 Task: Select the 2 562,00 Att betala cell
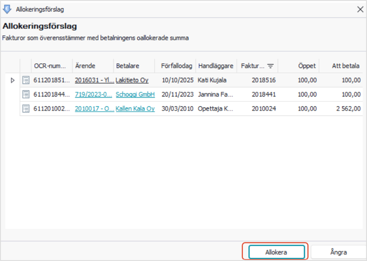pos(341,109)
